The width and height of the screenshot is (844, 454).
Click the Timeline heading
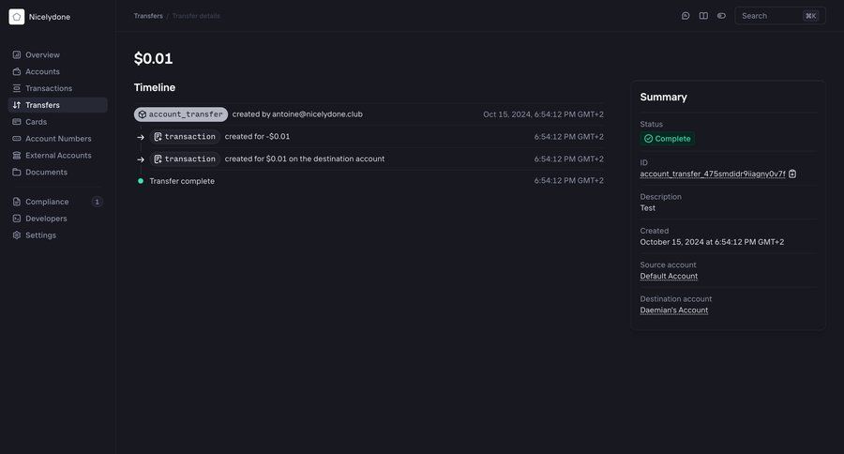[x=155, y=87]
